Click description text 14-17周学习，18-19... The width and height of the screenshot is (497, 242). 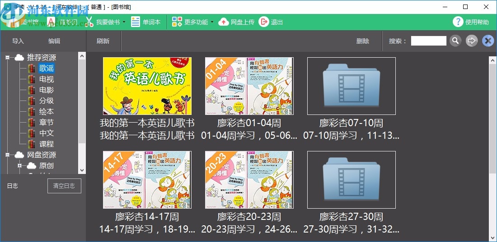[x=147, y=229]
